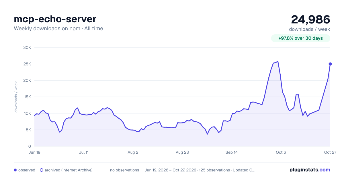This screenshot has height=180, width=344.
Task: Click the 'observed' legend label
Action: [27, 170]
